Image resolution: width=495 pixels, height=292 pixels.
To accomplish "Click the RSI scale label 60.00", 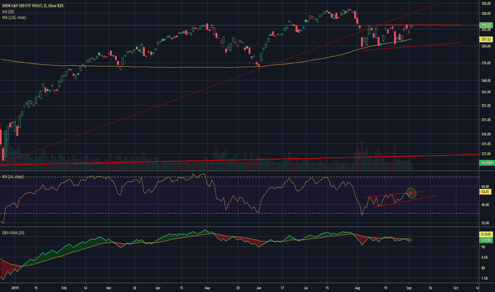I will click(x=485, y=186).
